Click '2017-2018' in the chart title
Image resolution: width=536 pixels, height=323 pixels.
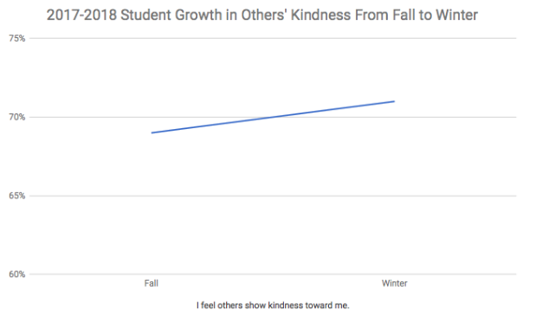(x=81, y=15)
